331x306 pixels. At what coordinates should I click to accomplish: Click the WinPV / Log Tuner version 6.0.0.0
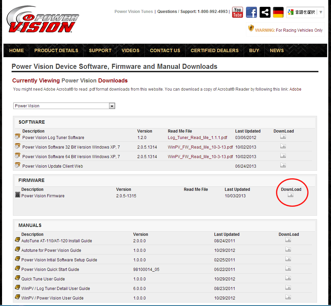139,288
